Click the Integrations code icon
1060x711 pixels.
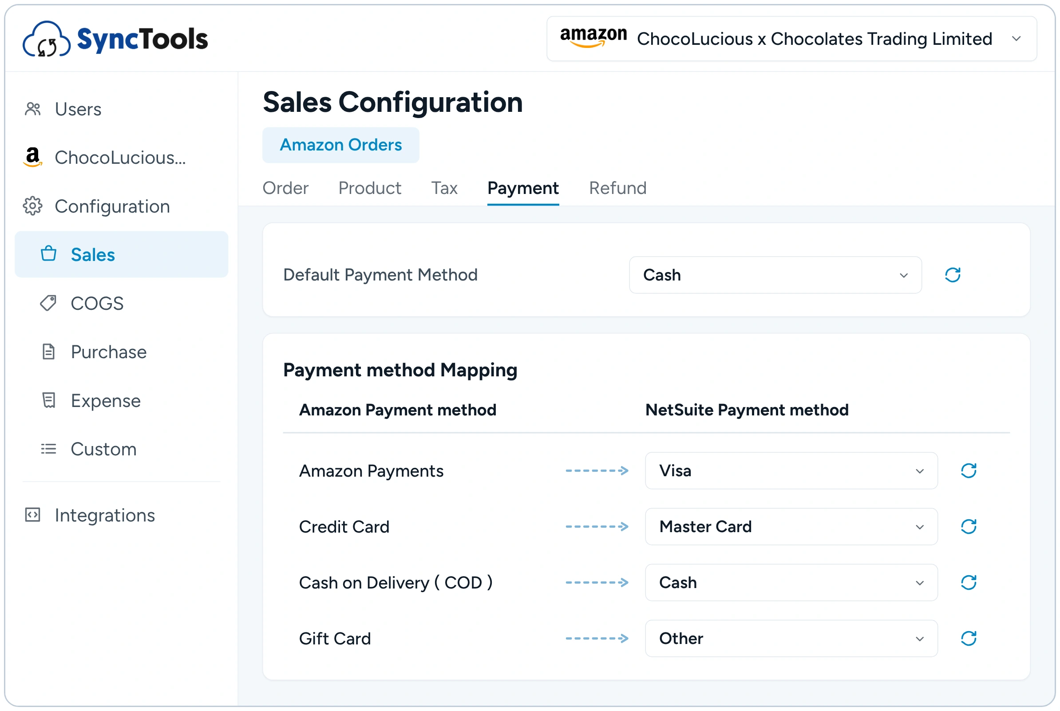pyautogui.click(x=33, y=515)
